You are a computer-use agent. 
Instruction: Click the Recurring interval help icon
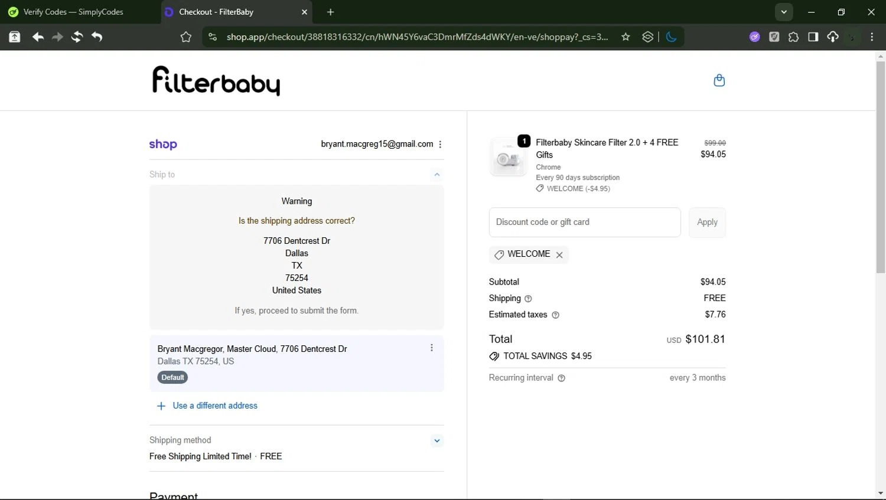pos(561,378)
